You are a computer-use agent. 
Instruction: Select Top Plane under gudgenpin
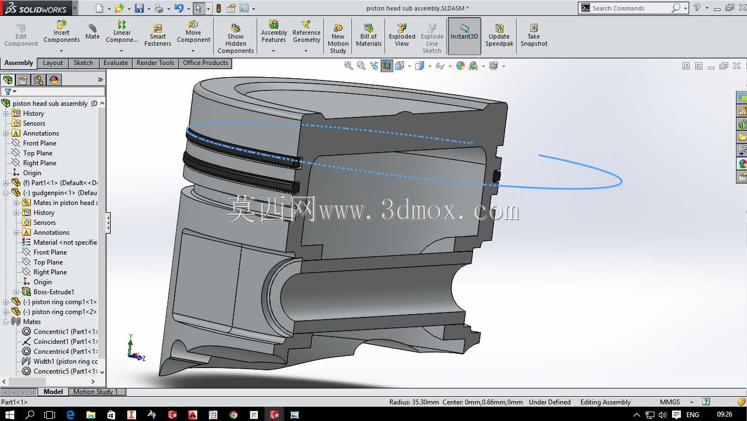point(48,262)
